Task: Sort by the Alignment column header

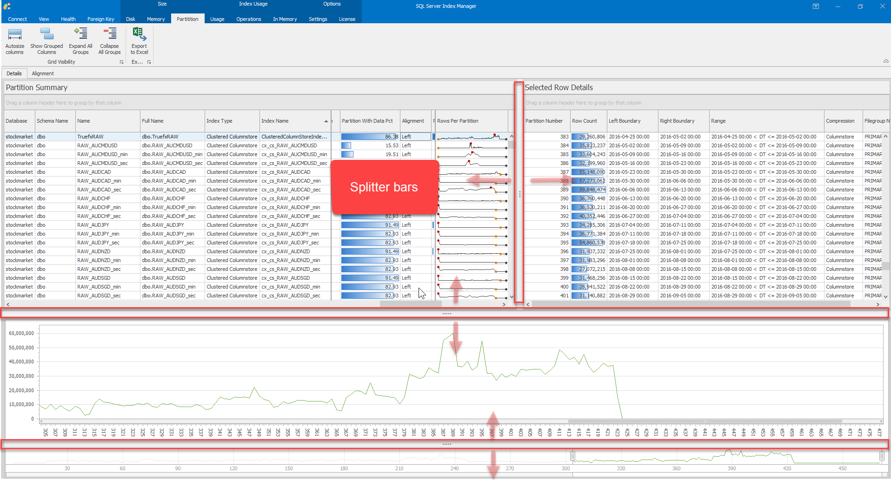Action: point(416,121)
